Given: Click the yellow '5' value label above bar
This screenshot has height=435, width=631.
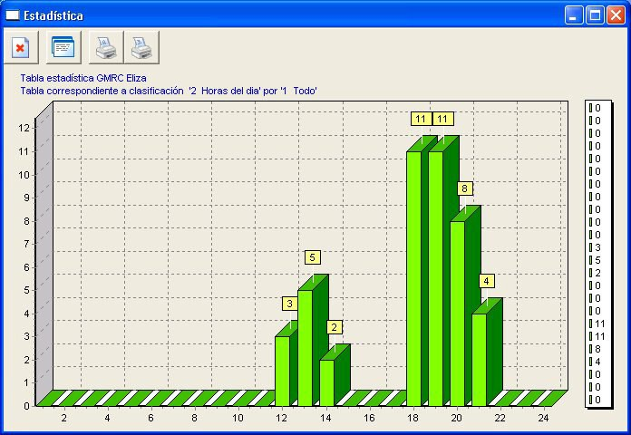Looking at the screenshot, I should tap(313, 257).
